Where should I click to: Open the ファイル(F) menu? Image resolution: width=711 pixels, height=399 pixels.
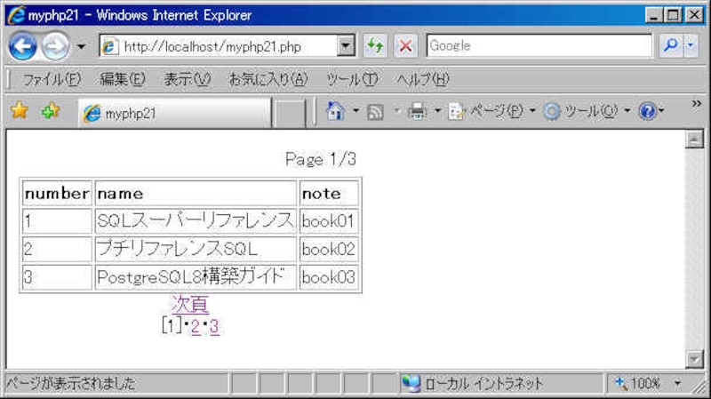(x=52, y=80)
